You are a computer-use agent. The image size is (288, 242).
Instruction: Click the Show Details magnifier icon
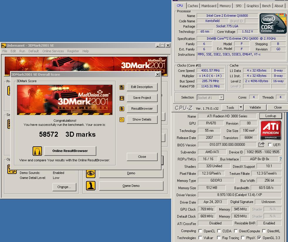pos(122,120)
